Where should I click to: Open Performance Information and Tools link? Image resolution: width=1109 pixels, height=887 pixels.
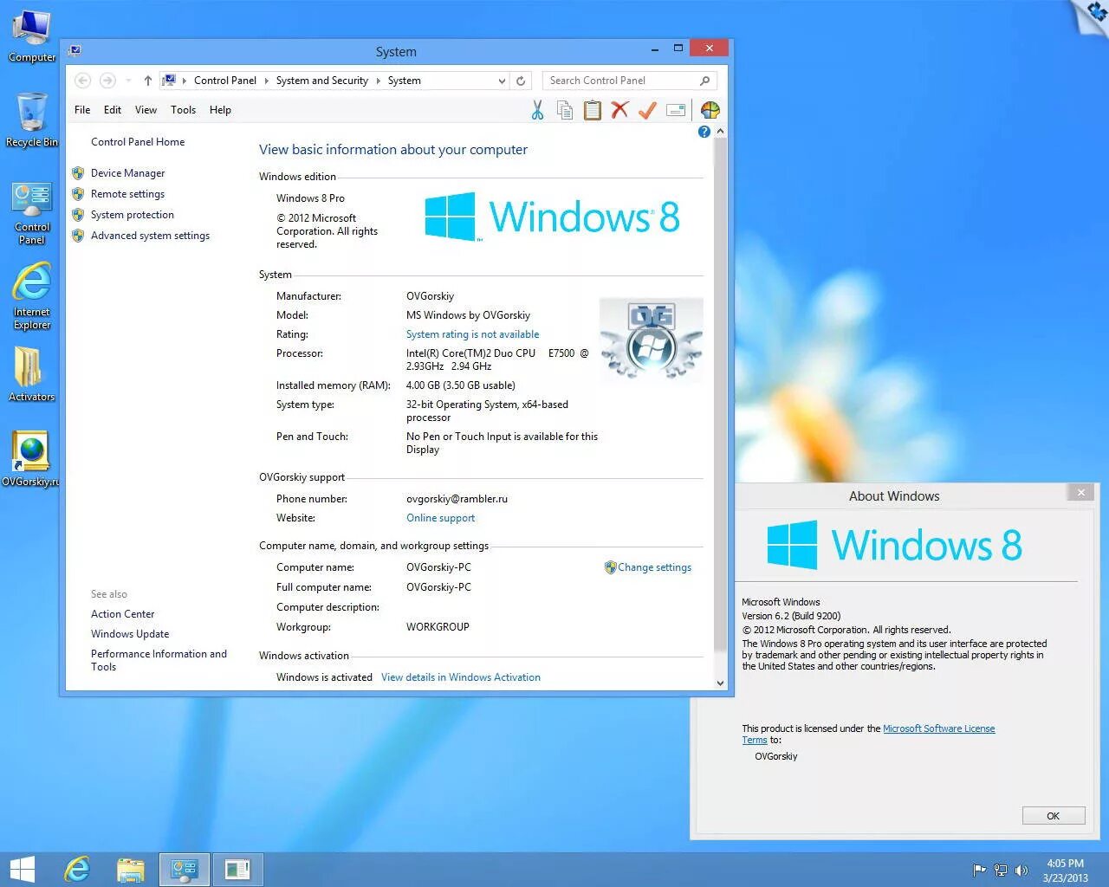pyautogui.click(x=159, y=660)
